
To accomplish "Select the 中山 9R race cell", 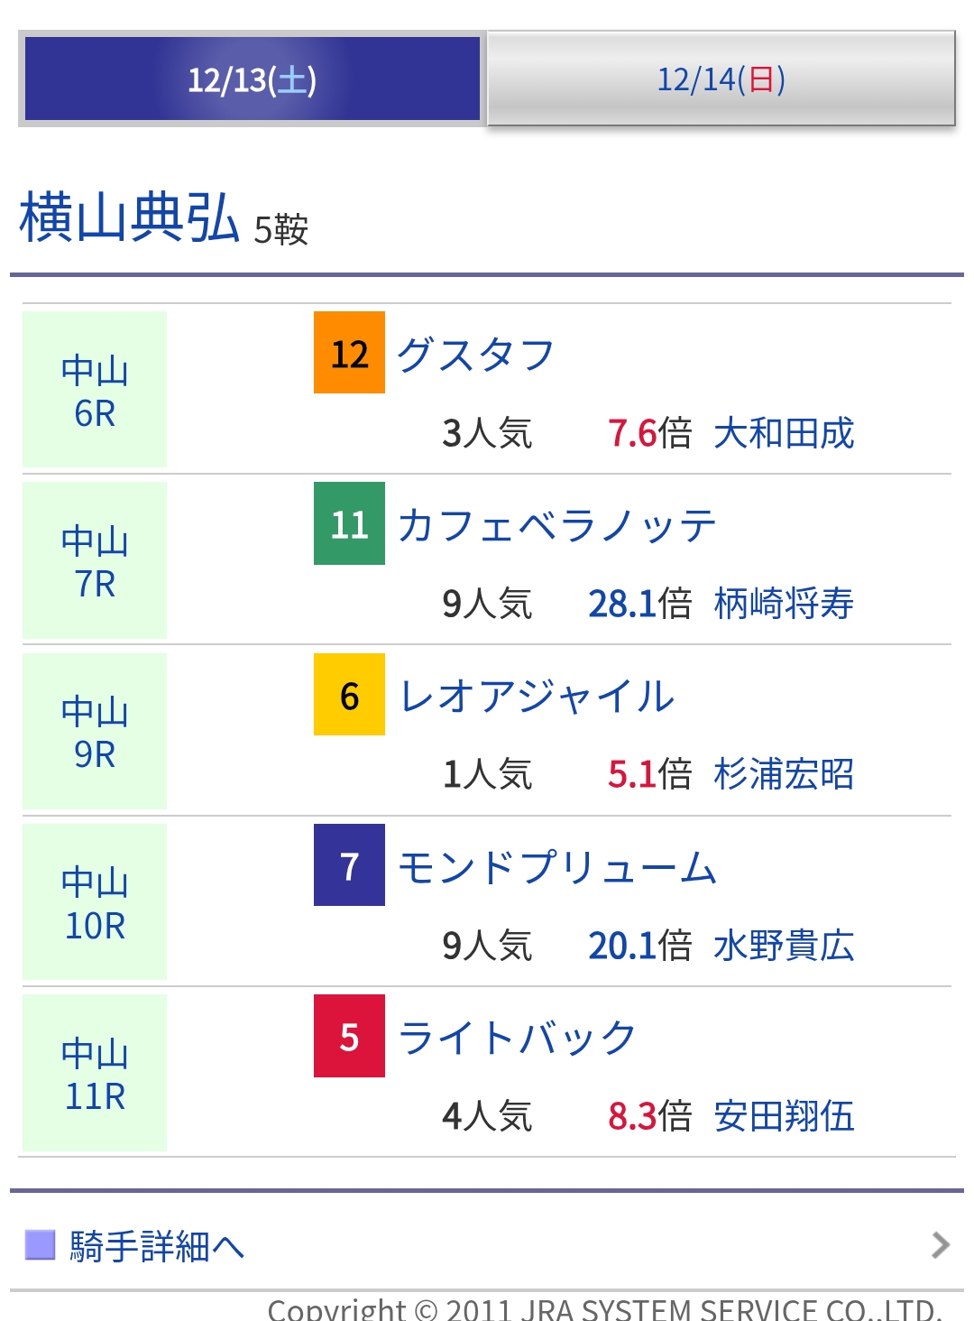I will coord(95,732).
